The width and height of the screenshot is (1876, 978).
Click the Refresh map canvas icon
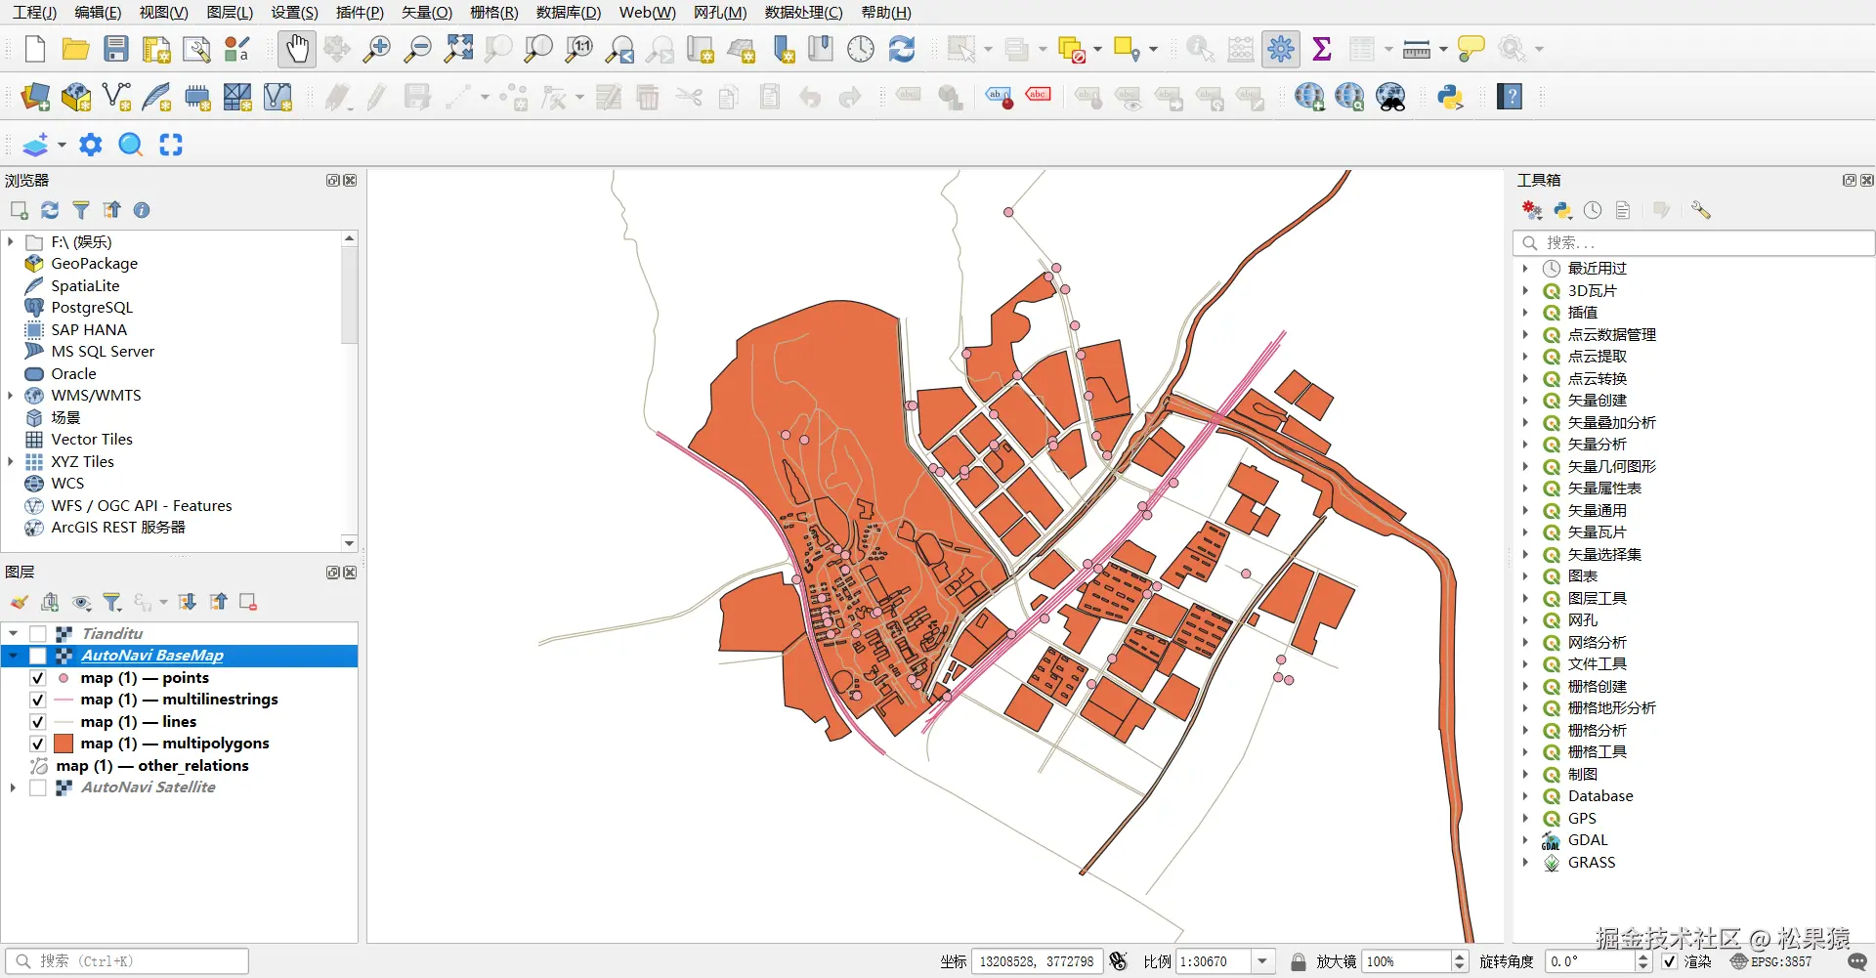pyautogui.click(x=902, y=49)
